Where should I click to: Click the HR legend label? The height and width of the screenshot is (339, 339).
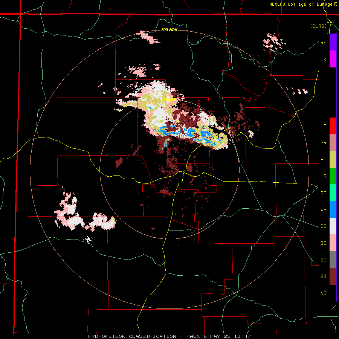point(323,176)
